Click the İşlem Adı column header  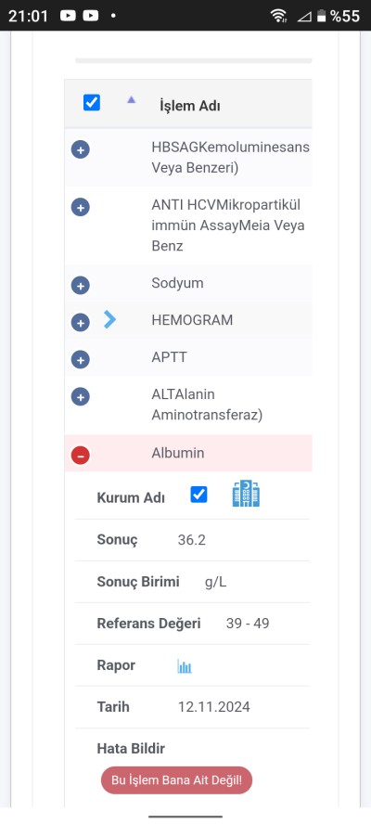click(190, 106)
